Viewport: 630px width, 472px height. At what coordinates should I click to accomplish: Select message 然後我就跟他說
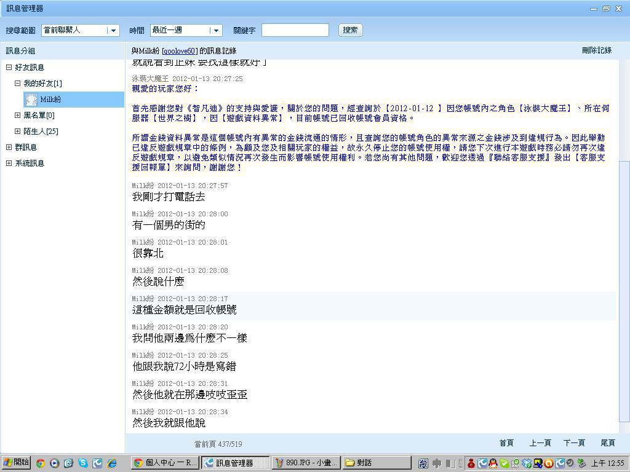[x=169, y=423]
